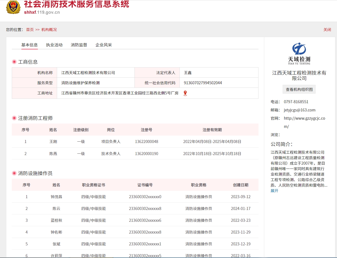Click the site title 社会消防技术服务信息系统
337x258 pixels.
coord(76,4)
